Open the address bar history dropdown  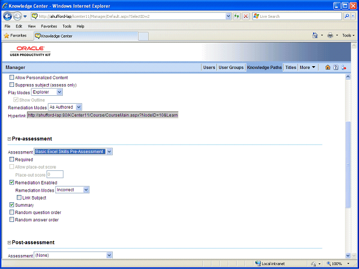(x=228, y=16)
